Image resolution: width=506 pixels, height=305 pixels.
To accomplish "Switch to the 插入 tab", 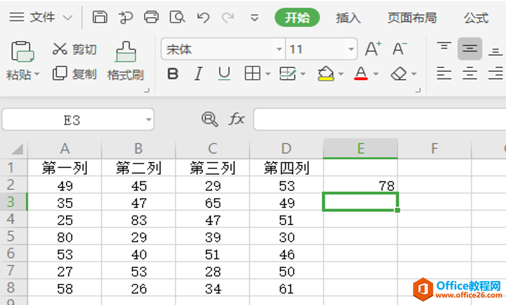I will [x=348, y=18].
